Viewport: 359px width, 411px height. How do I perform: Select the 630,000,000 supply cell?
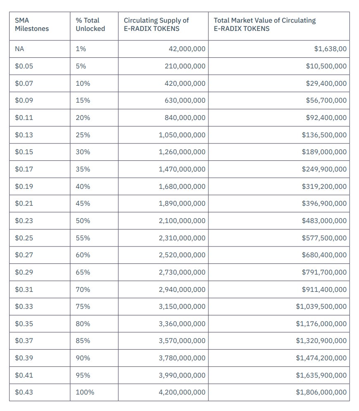click(163, 101)
